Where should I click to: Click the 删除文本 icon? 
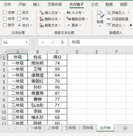click(41, 19)
